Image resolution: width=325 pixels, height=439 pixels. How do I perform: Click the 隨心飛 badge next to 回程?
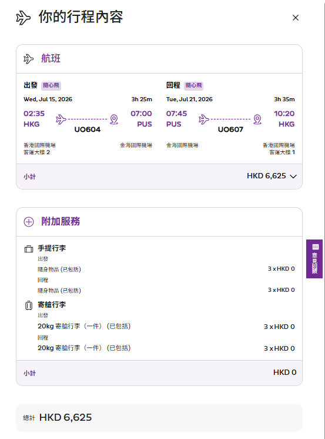click(x=193, y=86)
